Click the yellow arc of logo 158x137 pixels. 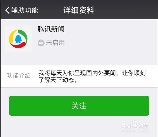click(x=12, y=36)
